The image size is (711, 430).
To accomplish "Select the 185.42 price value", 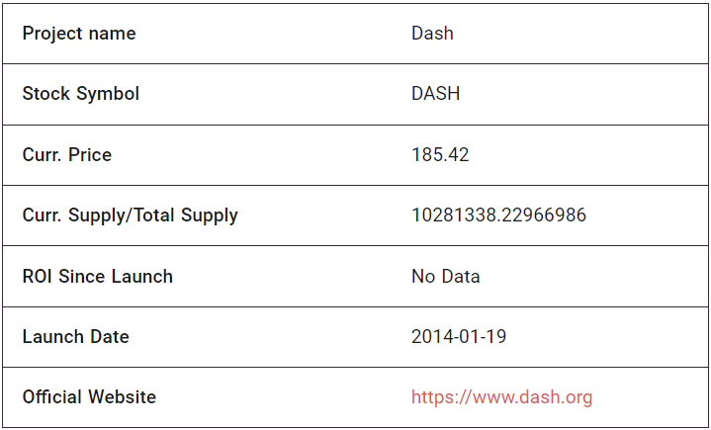I will point(440,155).
